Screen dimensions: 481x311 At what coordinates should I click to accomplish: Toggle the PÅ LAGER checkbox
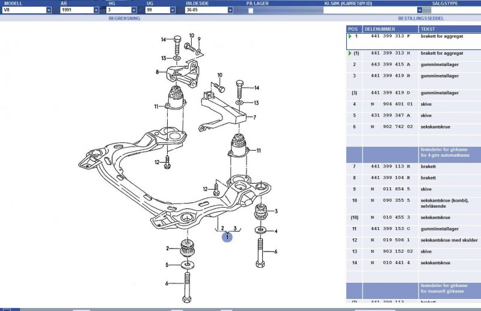pyautogui.click(x=250, y=10)
